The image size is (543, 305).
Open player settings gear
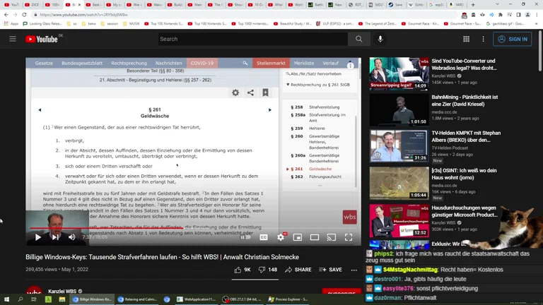click(x=281, y=237)
